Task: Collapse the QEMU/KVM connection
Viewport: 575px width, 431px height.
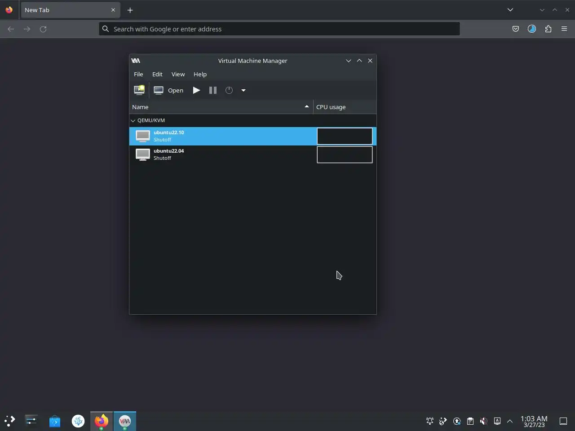Action: tap(133, 120)
